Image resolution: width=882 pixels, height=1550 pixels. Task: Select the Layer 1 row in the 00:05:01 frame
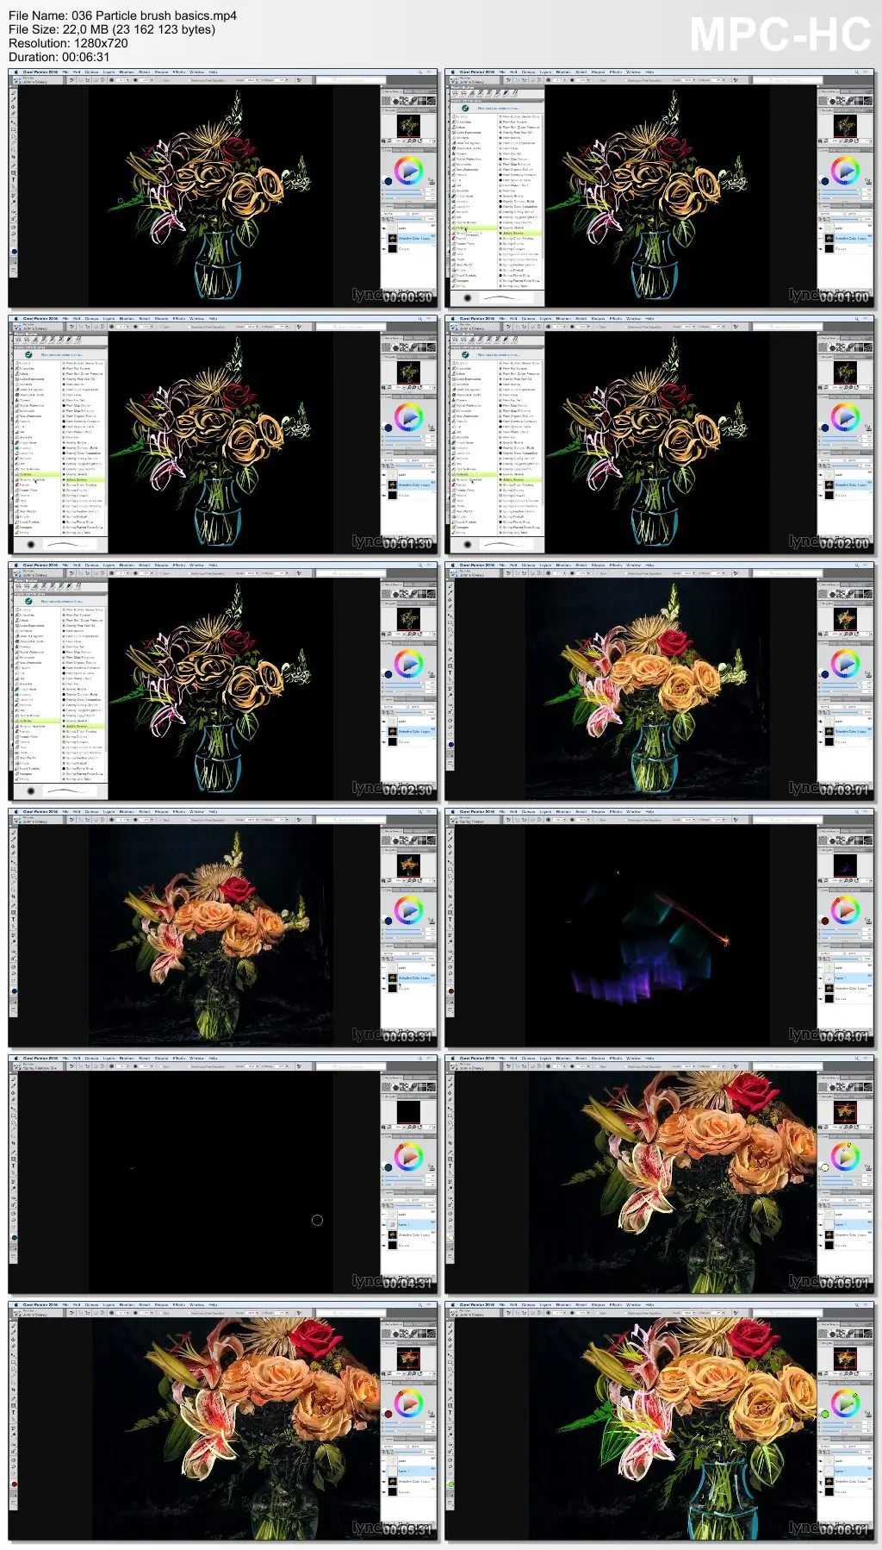point(844,1225)
